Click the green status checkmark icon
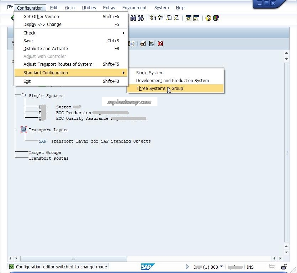297x273 pixels. [11, 267]
